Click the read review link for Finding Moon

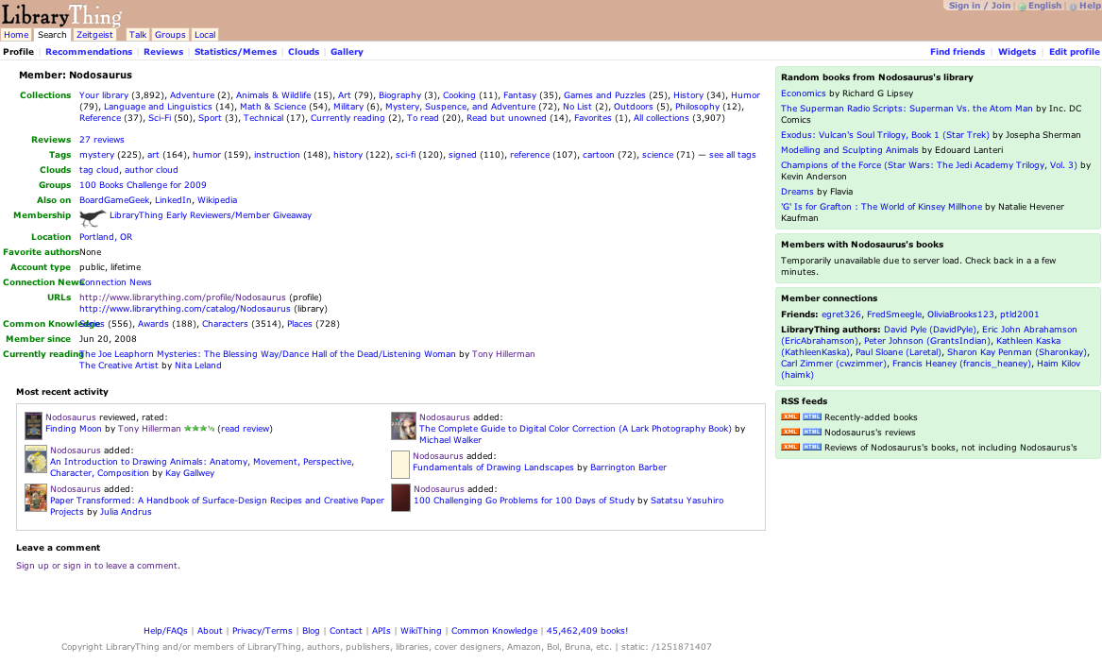click(246, 429)
